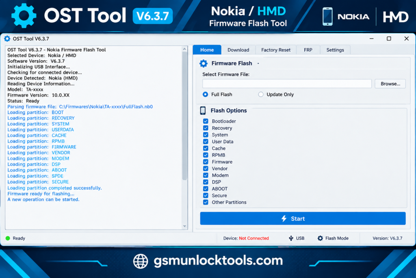
Task: Toggle the User Data checkbox
Action: (206, 141)
